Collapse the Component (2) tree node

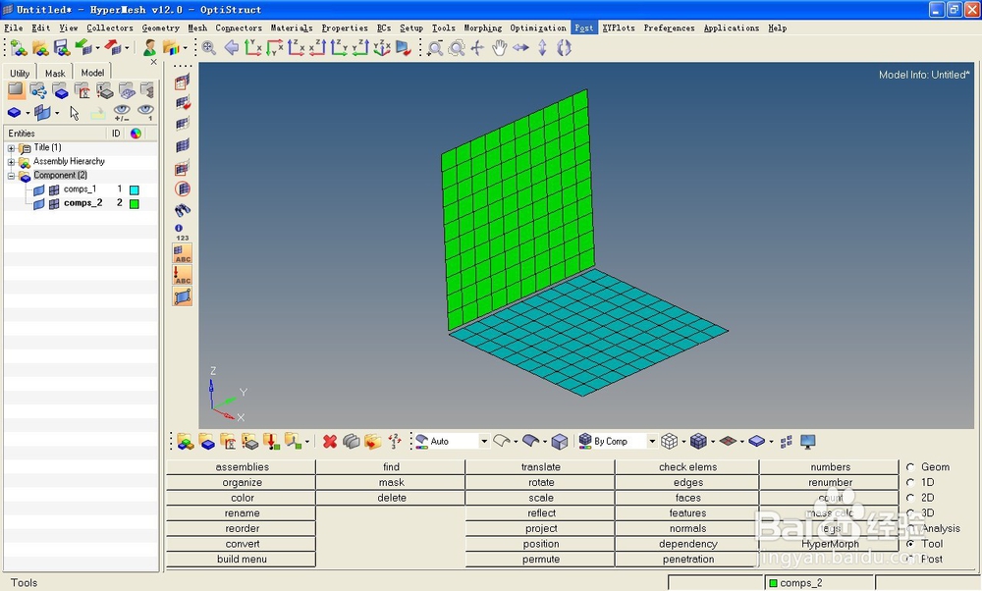(x=11, y=176)
